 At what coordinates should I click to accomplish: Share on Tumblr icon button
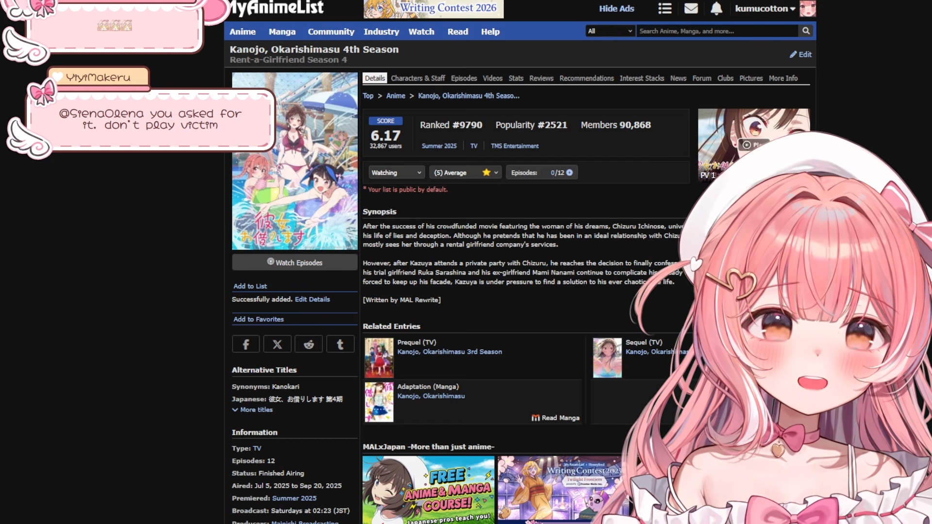[340, 344]
